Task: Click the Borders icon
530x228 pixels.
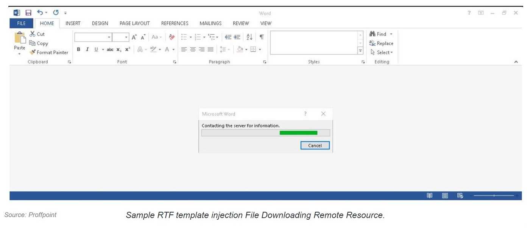Action: (253, 49)
